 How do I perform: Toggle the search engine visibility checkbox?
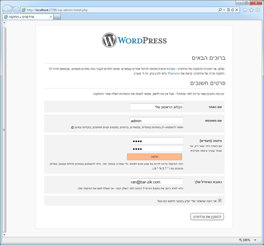[220, 201]
